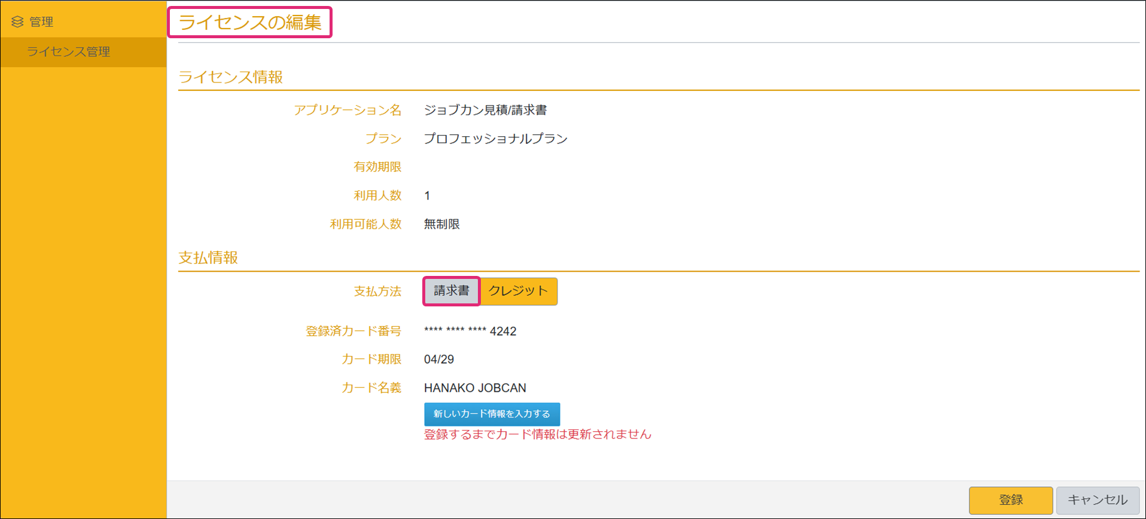This screenshot has width=1146, height=519.
Task: Click the blue 新しいカード情報を入力する button
Action: tap(492, 414)
